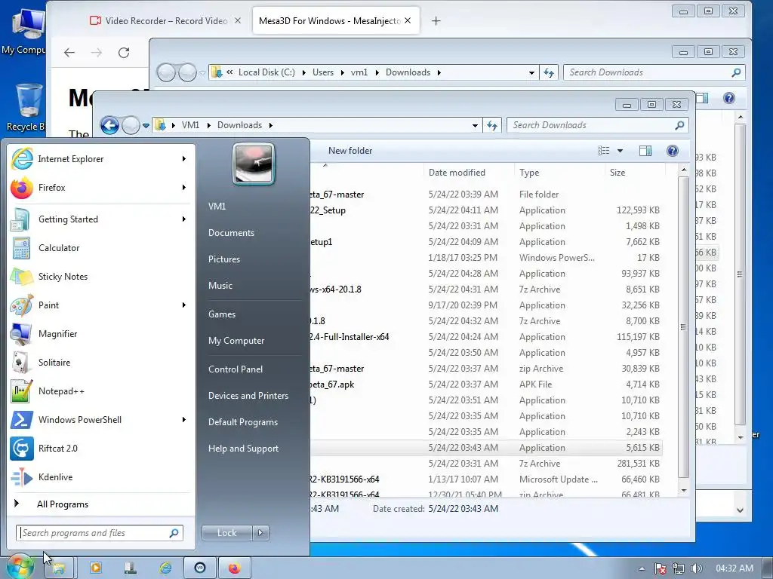Screen dimensions: 773x579
Task: Open the network tray icon
Action: [679, 568]
